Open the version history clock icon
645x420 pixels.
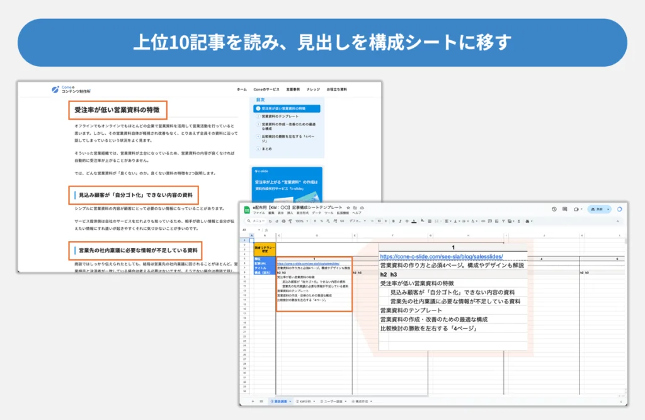(x=554, y=209)
